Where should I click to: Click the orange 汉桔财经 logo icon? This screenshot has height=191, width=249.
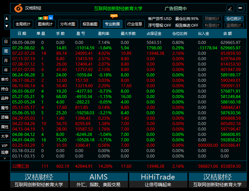18,8
